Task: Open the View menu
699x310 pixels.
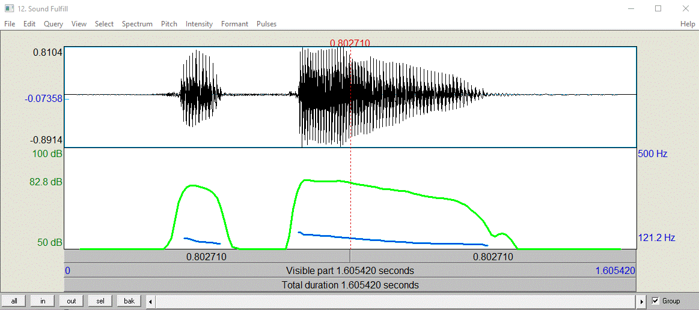Action: coord(79,24)
